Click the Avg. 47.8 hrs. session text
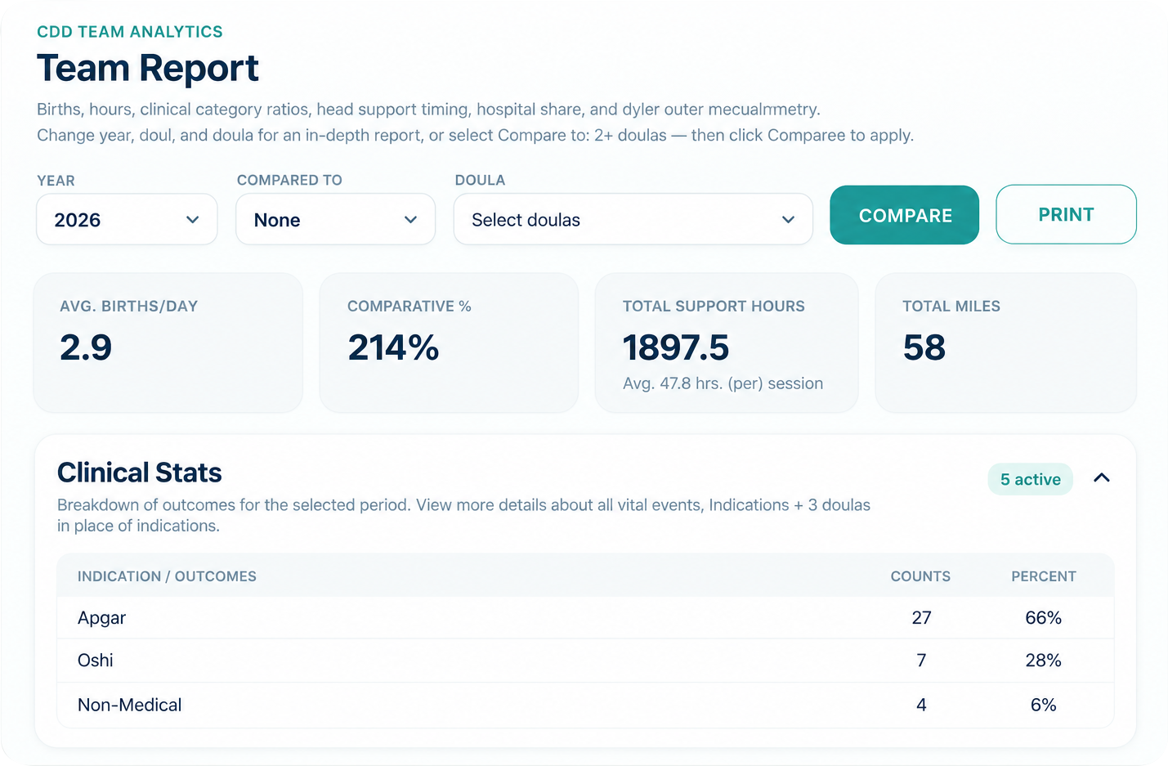1168x766 pixels. [x=723, y=383]
